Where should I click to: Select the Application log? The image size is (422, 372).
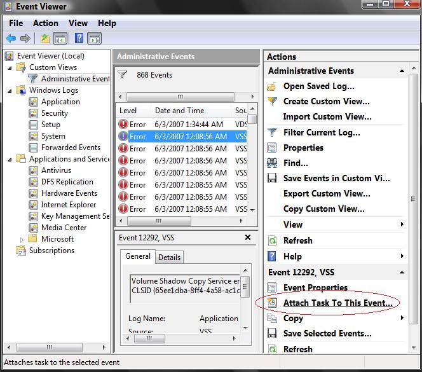[x=60, y=102]
